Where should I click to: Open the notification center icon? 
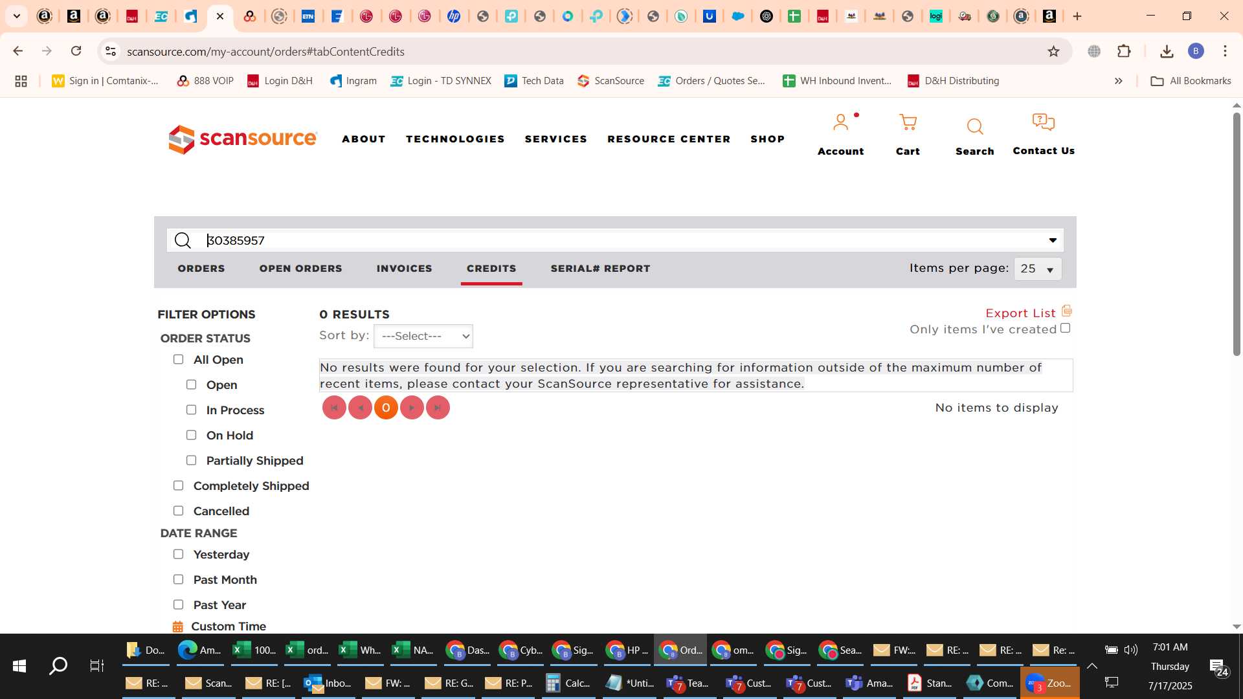coord(1218,667)
